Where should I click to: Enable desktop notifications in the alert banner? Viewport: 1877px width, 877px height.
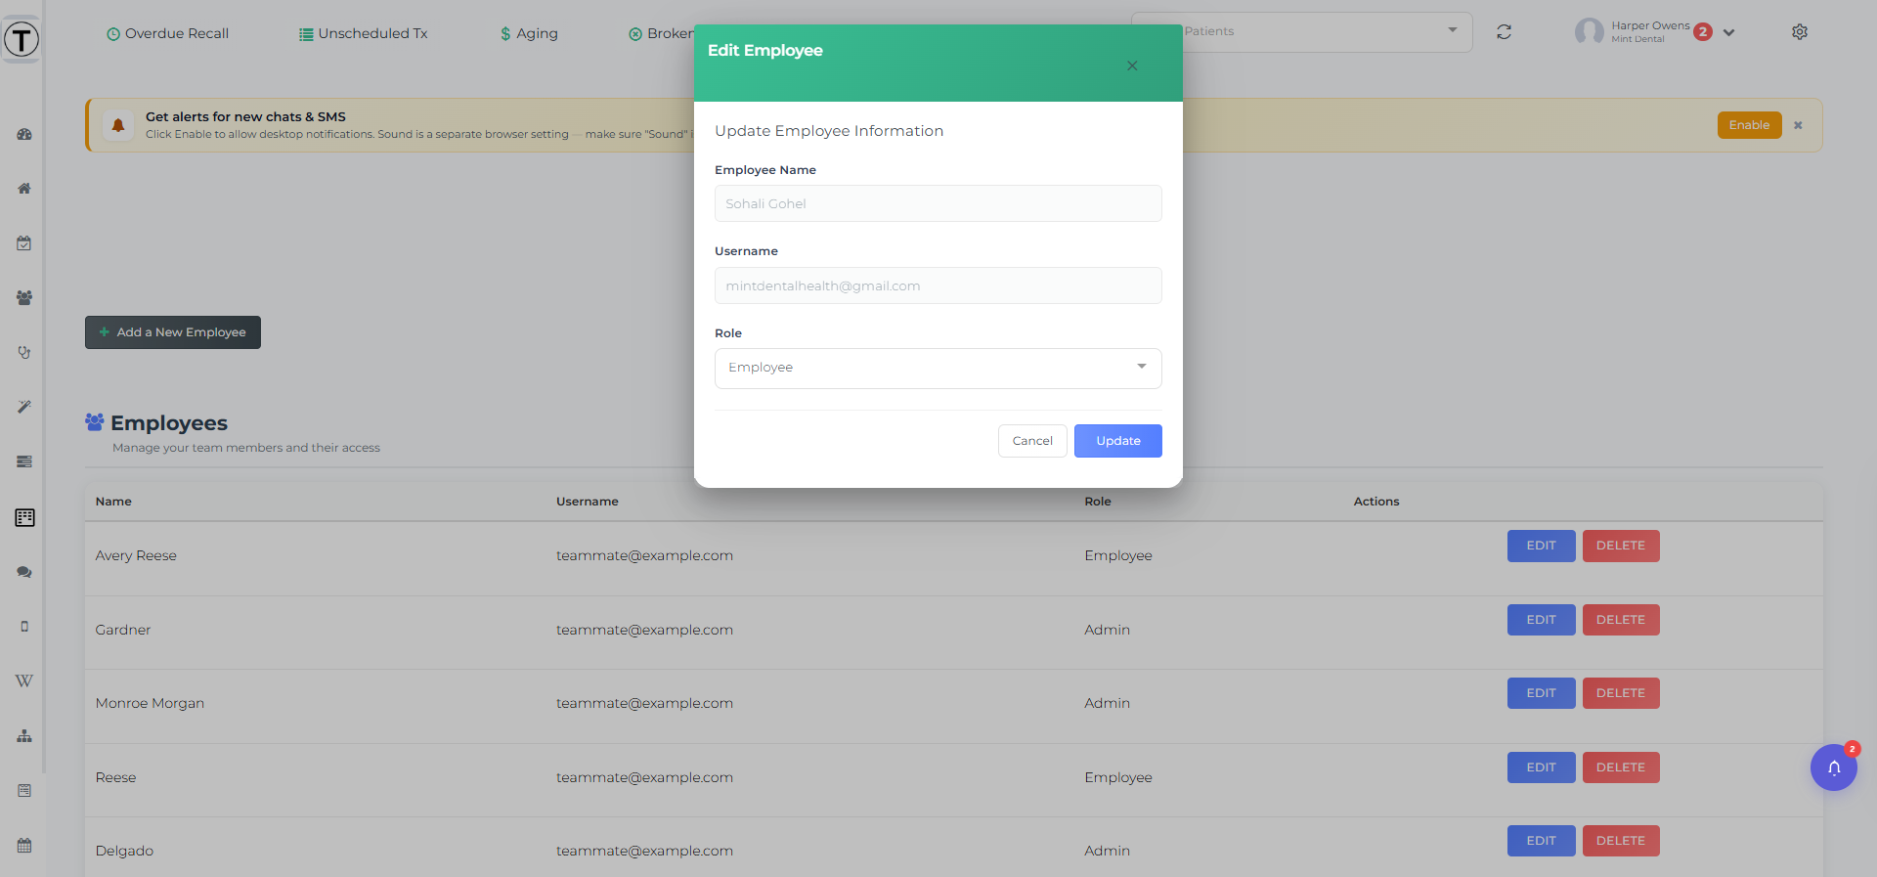(1749, 125)
